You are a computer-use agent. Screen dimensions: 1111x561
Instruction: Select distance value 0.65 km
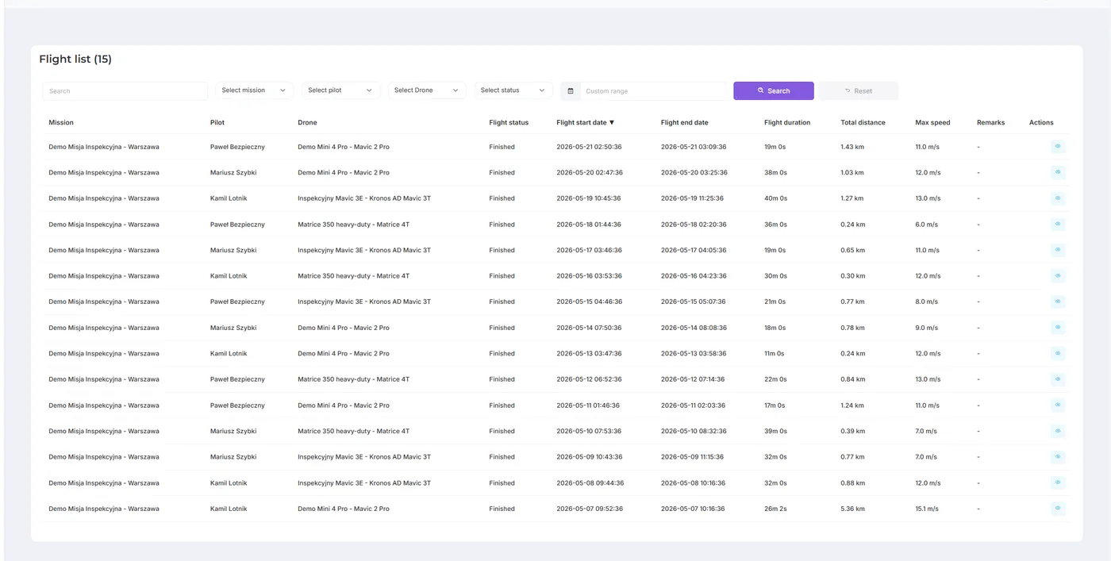point(852,250)
